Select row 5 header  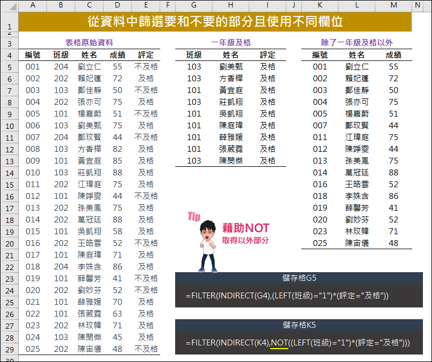10,67
